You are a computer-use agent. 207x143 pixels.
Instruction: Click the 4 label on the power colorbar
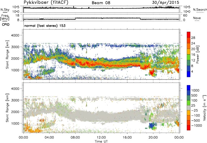pyautogui.click(x=192, y=72)
